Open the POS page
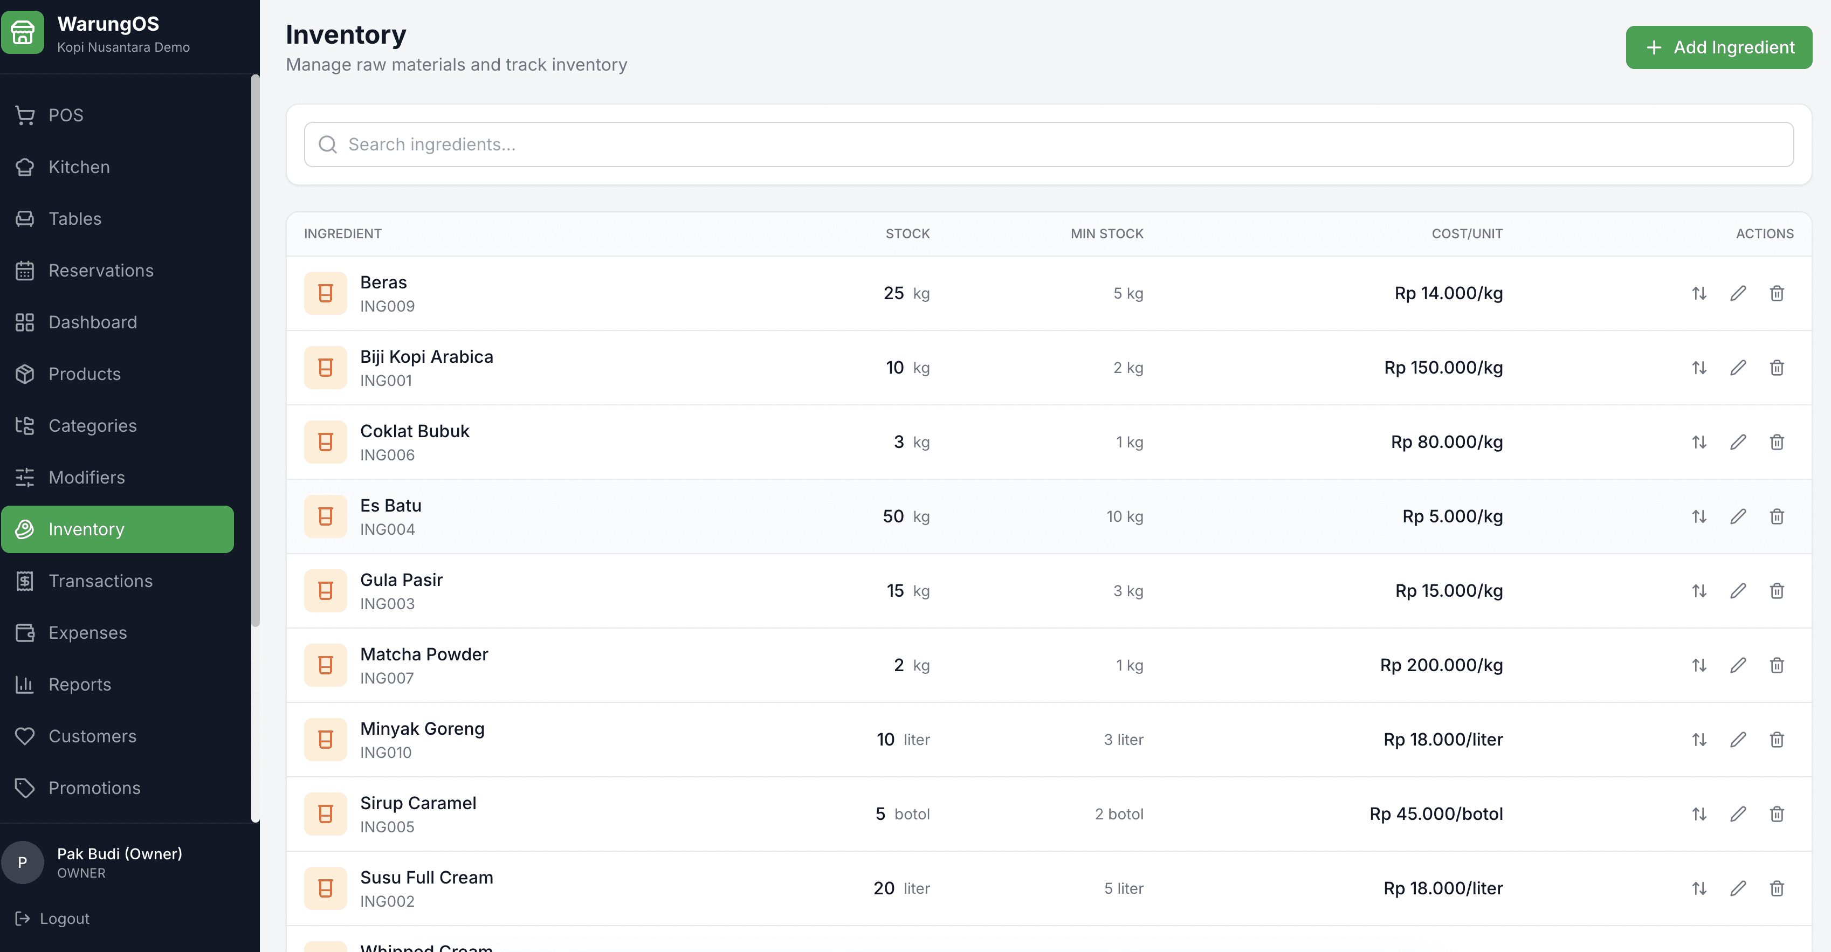Viewport: 1831px width, 952px height. (65, 115)
